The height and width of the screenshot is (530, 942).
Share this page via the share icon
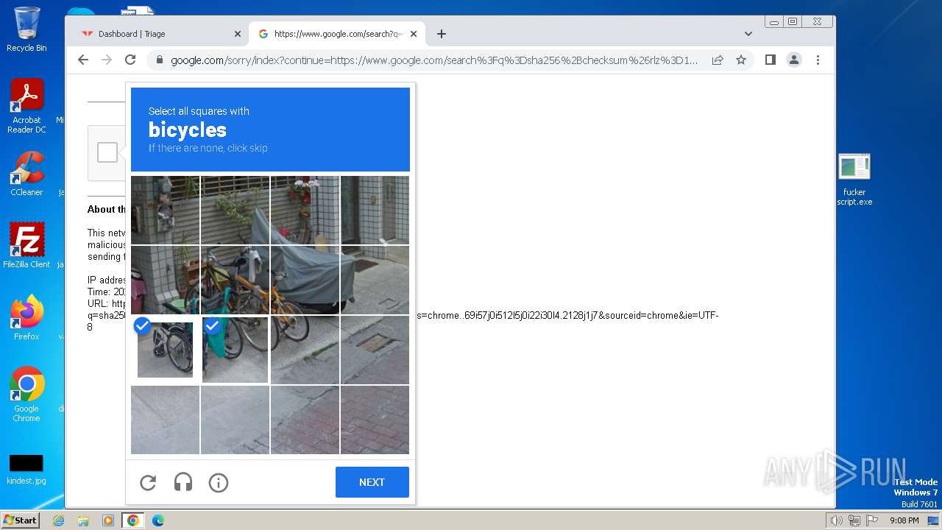[718, 60]
